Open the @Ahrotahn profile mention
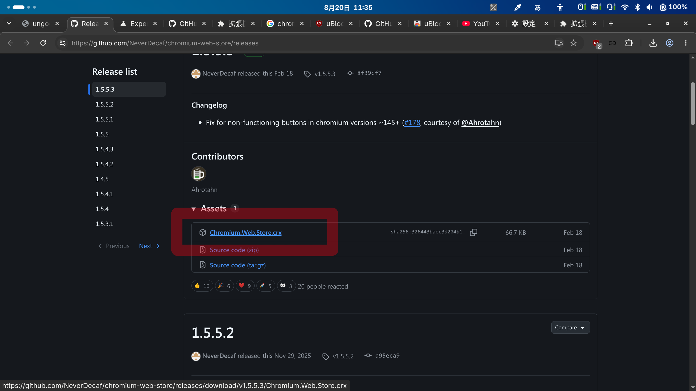The width and height of the screenshot is (696, 391). (x=480, y=123)
